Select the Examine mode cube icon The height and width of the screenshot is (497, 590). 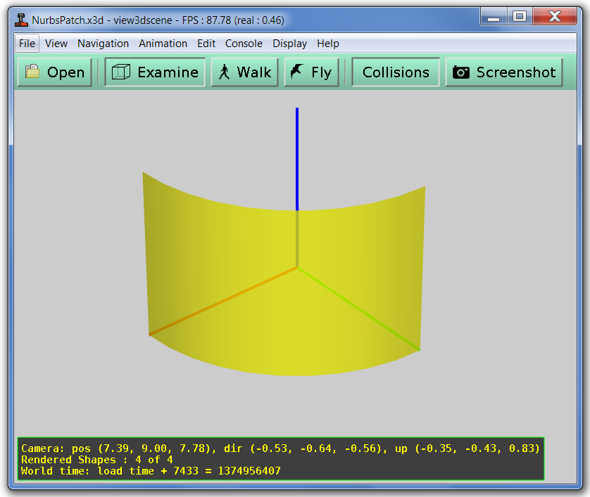[x=121, y=72]
